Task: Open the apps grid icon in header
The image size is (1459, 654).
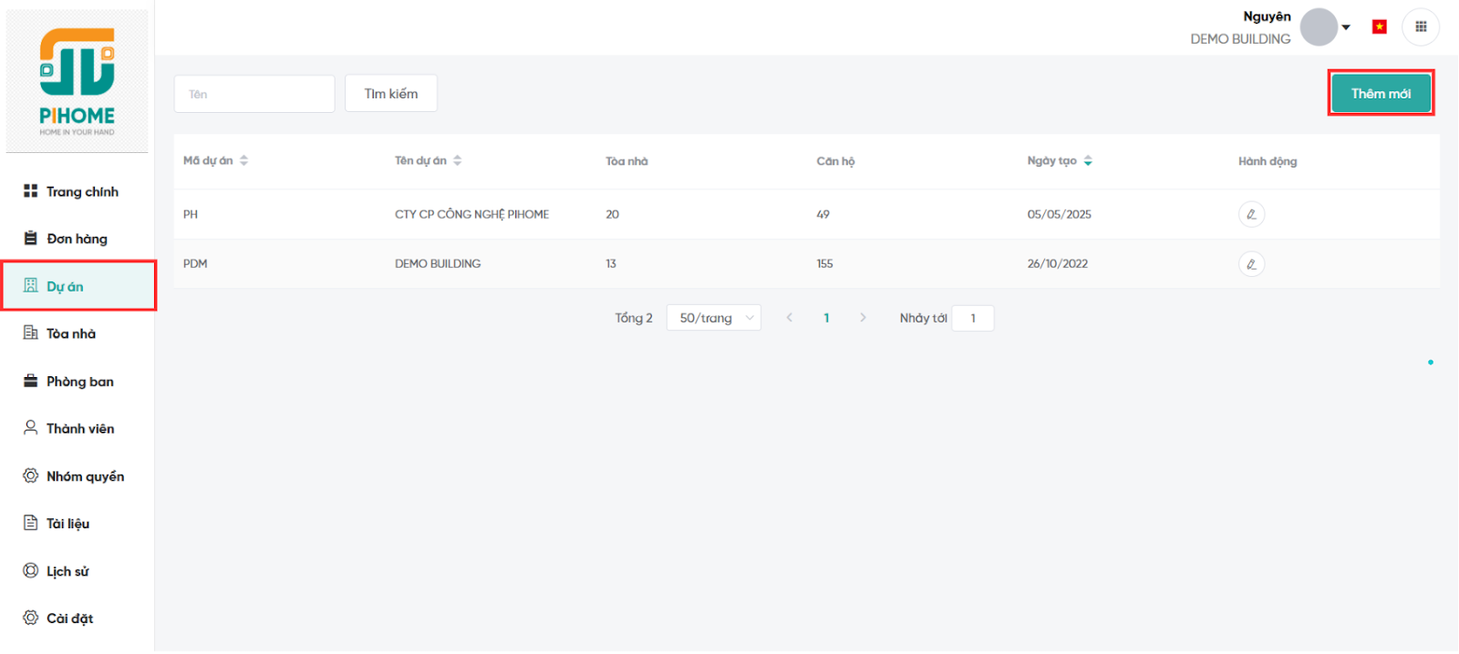Action: [1420, 27]
